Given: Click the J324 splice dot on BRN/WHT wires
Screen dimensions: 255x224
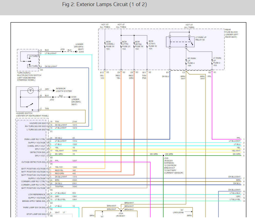Looking at the screenshot, I should (x=121, y=211).
